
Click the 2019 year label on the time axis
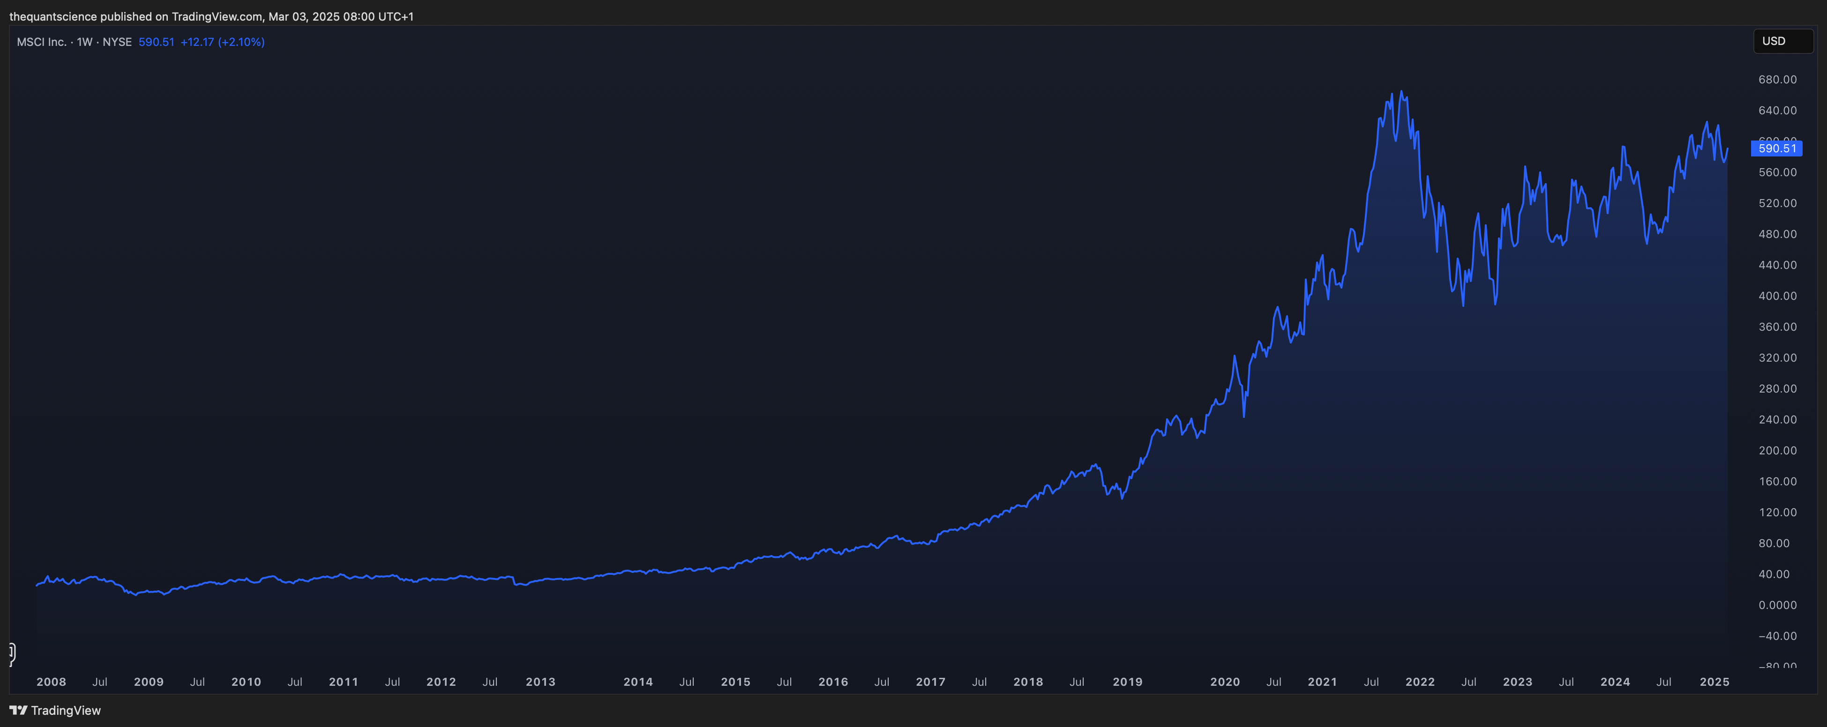(x=1128, y=682)
